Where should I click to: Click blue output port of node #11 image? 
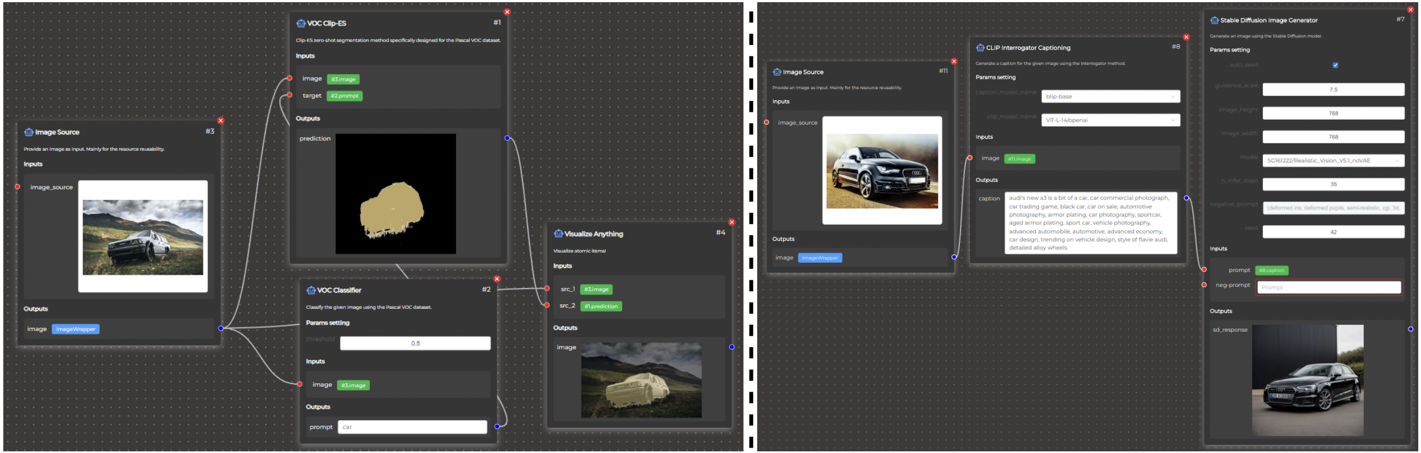click(x=954, y=257)
